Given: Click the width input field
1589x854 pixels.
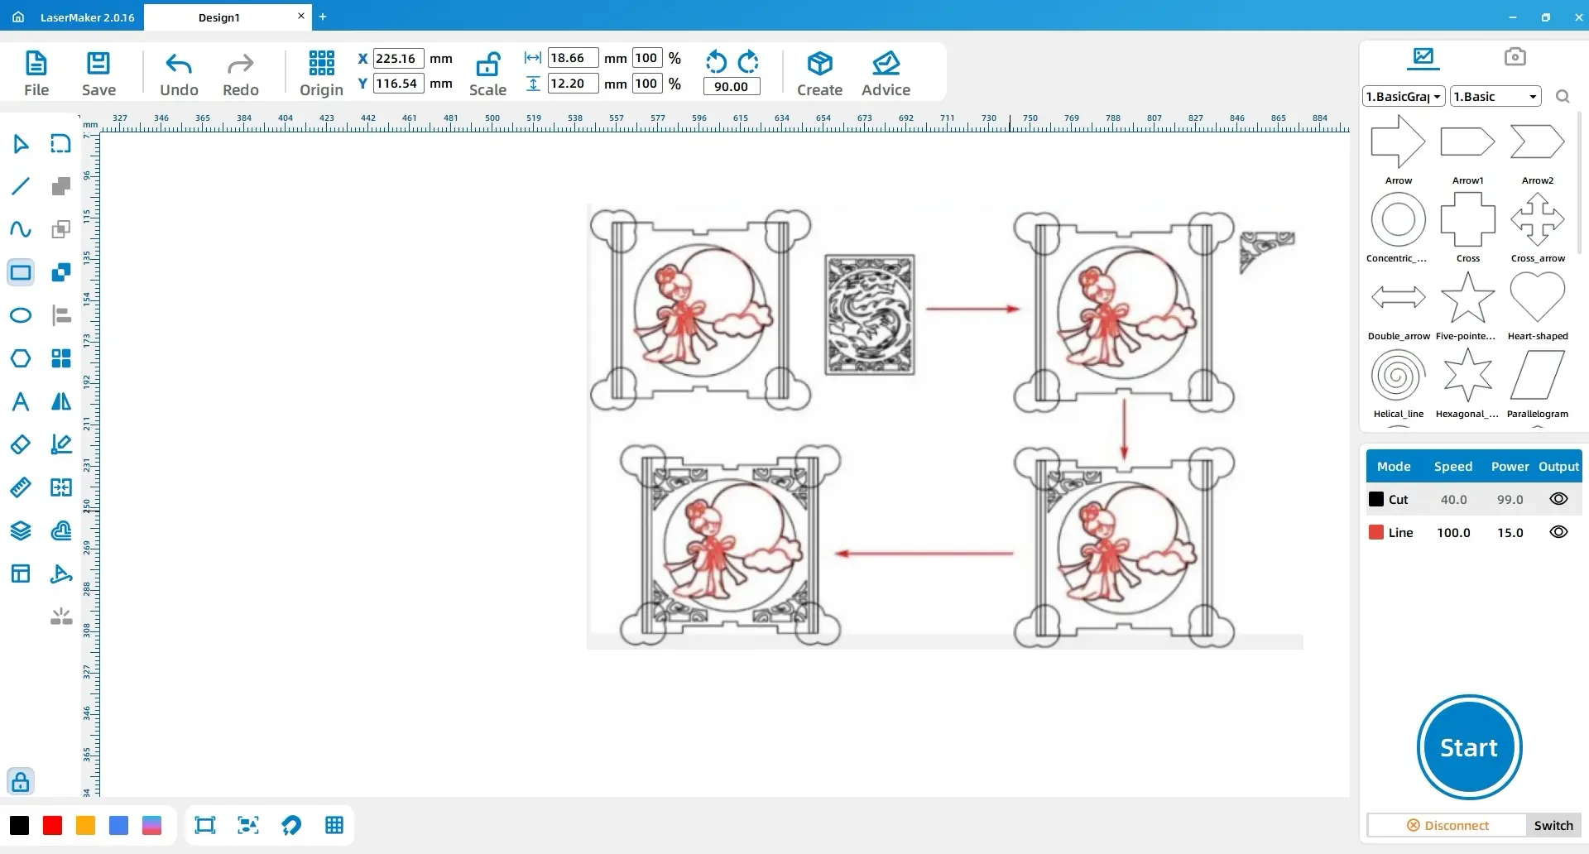Looking at the screenshot, I should coord(573,58).
